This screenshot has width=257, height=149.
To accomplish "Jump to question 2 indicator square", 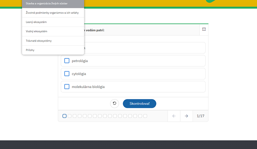I will click(69, 116).
